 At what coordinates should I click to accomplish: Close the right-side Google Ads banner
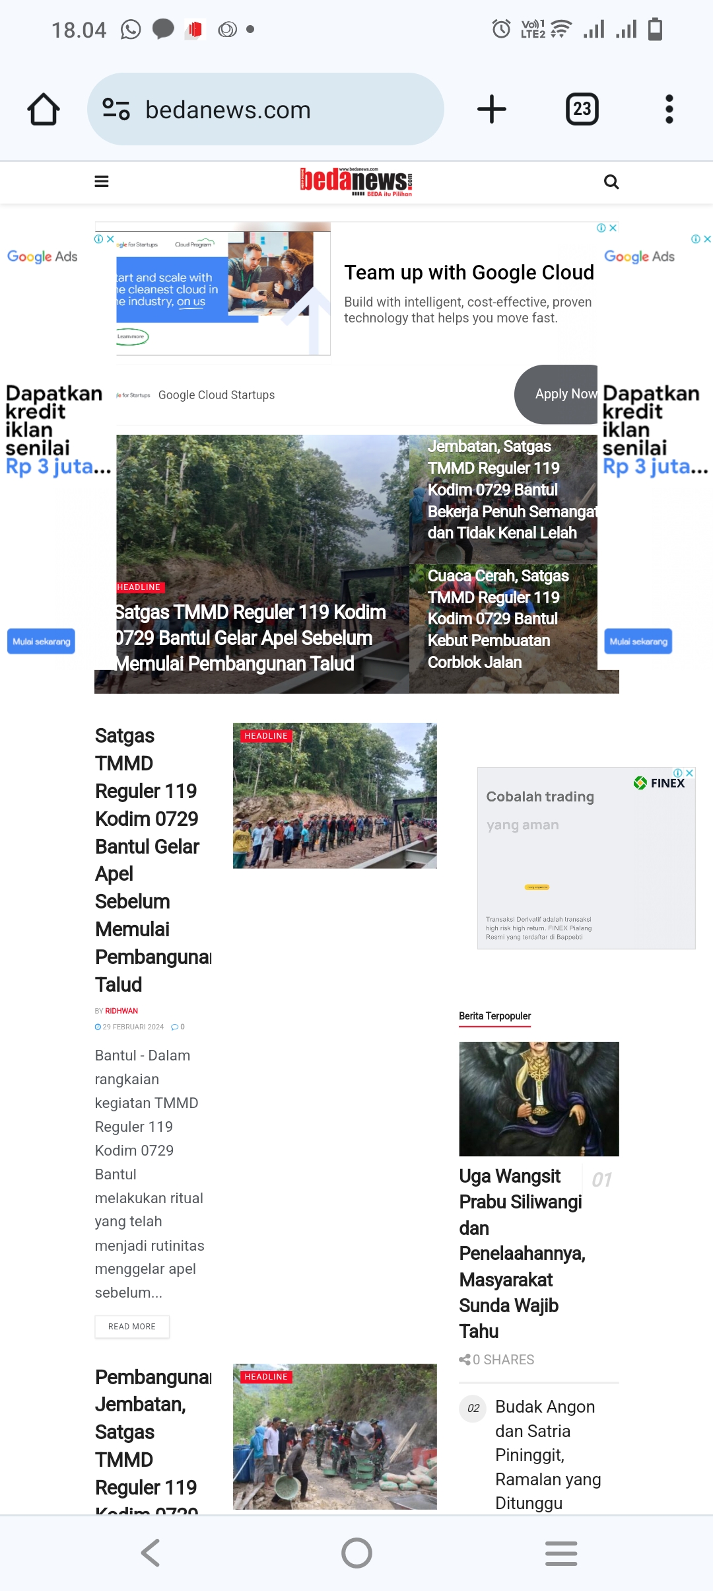[707, 239]
